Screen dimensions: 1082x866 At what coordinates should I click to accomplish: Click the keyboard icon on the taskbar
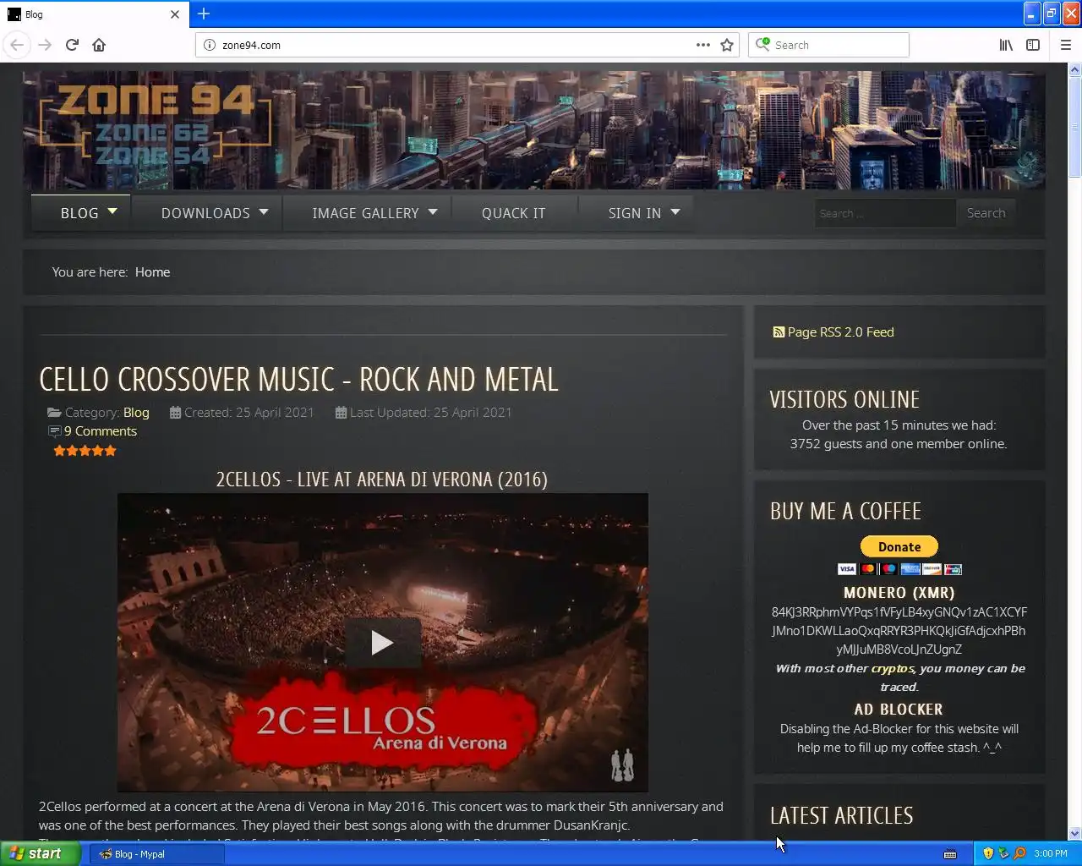click(950, 854)
